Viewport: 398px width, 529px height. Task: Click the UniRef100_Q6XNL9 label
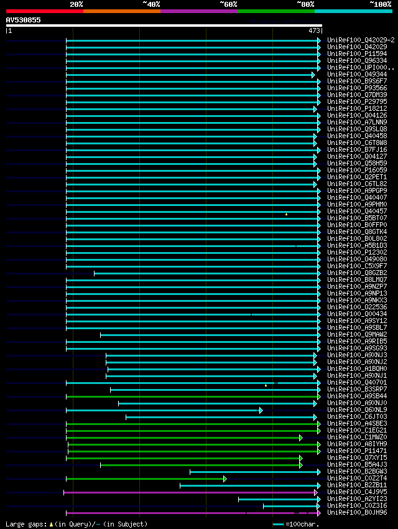tap(357, 410)
